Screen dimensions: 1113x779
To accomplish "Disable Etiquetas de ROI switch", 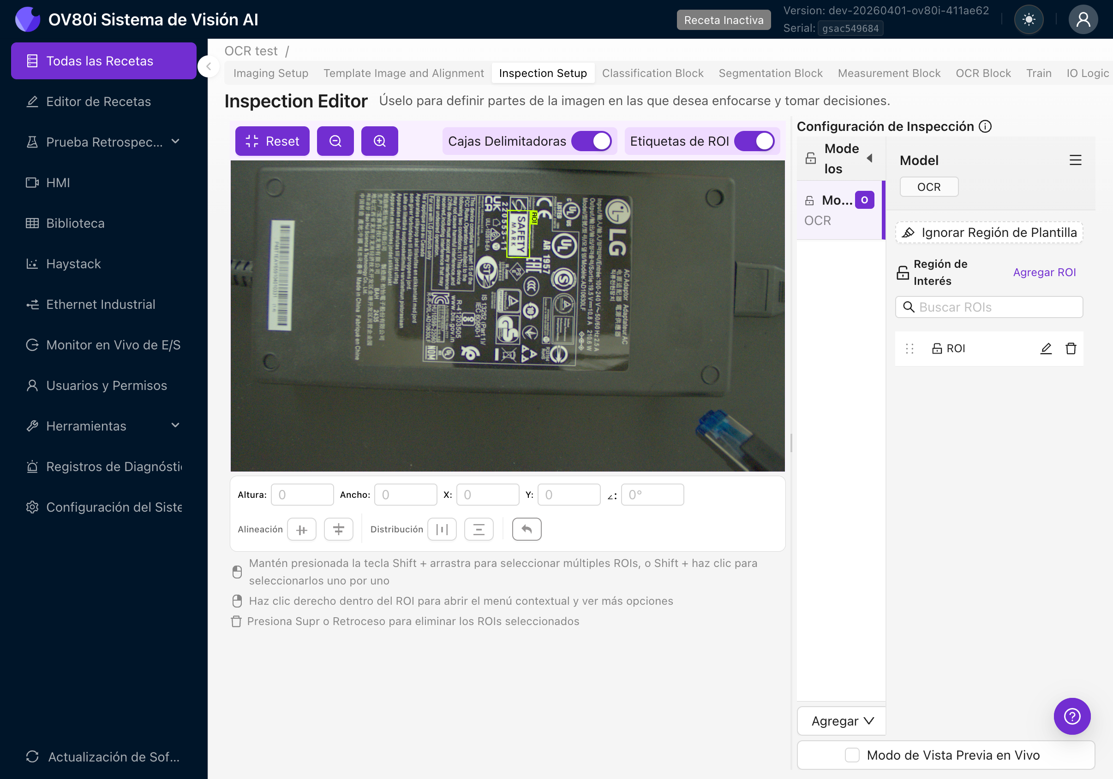I will 754,142.
